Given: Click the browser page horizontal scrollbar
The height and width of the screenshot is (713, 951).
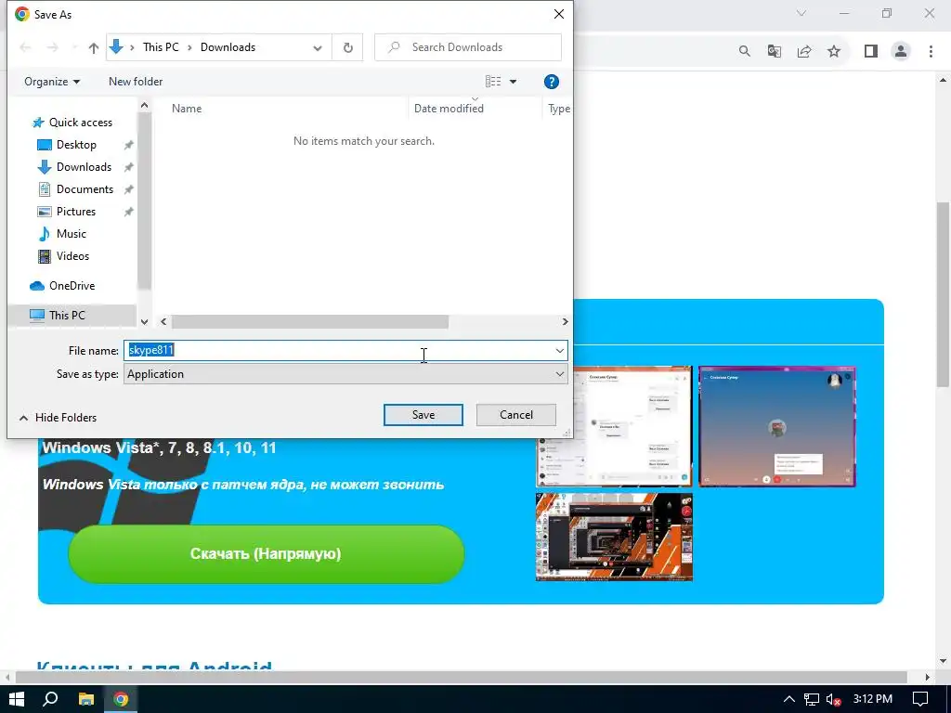Looking at the screenshot, I should pos(461,677).
